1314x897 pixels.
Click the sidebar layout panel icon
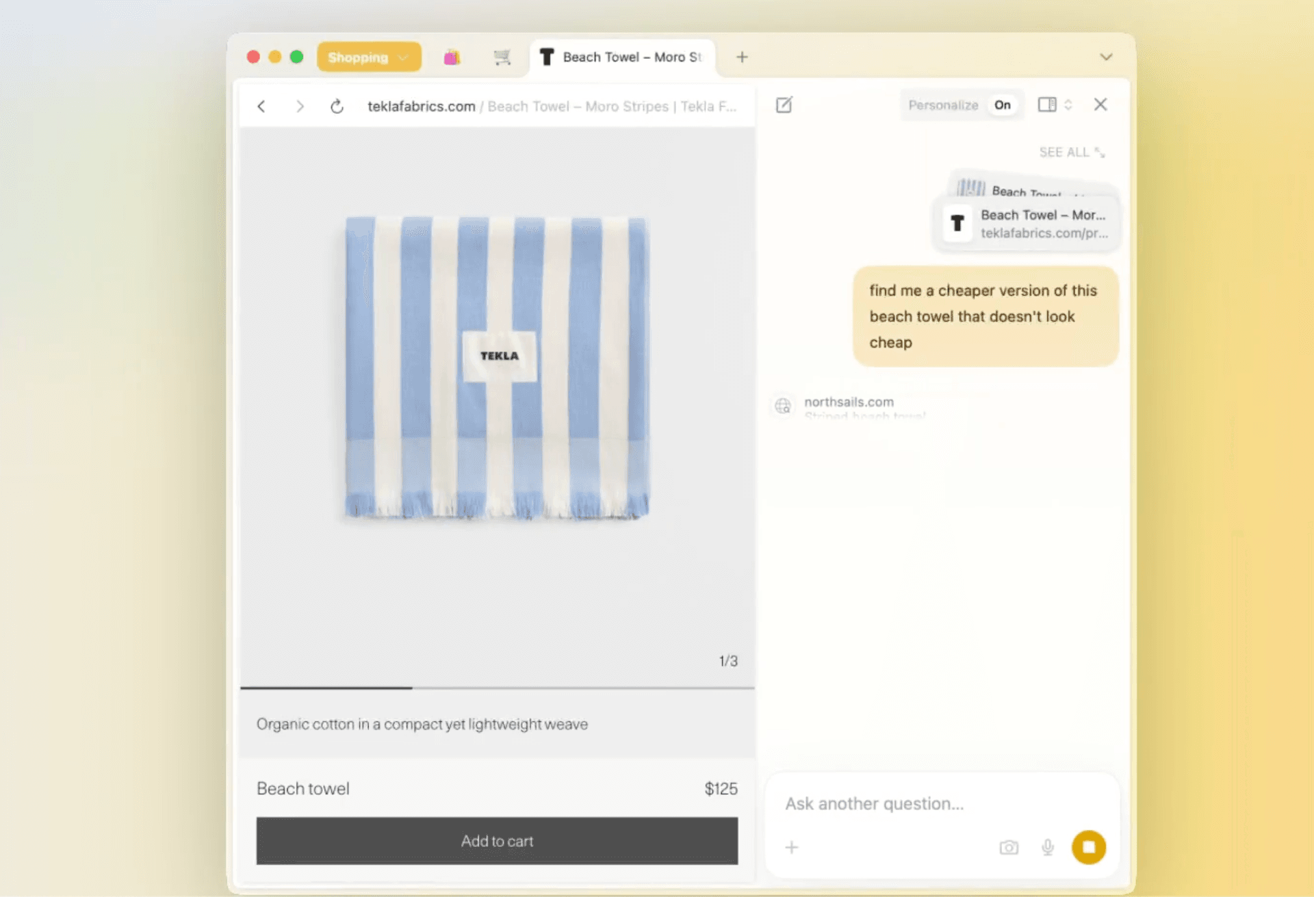(x=1046, y=105)
